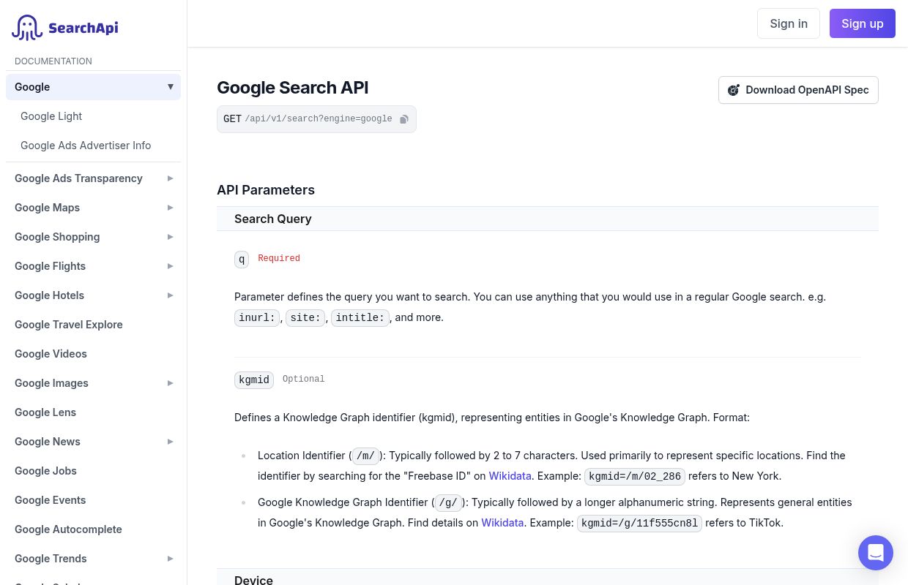The height and width of the screenshot is (585, 908).
Task: Open Google Videos documentation
Action: tap(51, 354)
